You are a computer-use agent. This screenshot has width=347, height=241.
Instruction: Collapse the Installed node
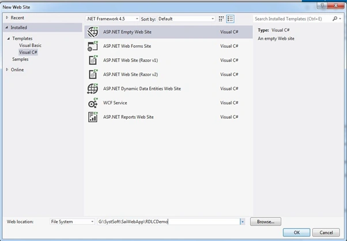pyautogui.click(x=7, y=28)
